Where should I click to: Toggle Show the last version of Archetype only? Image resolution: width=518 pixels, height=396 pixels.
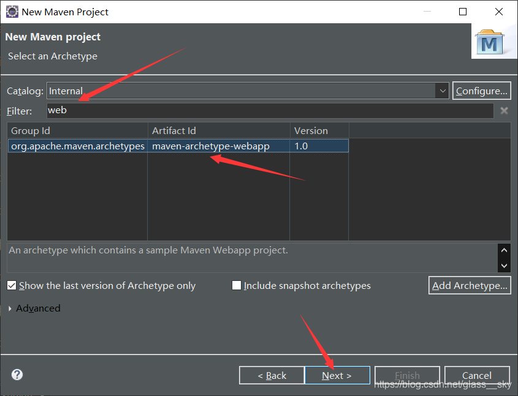pyautogui.click(x=12, y=286)
